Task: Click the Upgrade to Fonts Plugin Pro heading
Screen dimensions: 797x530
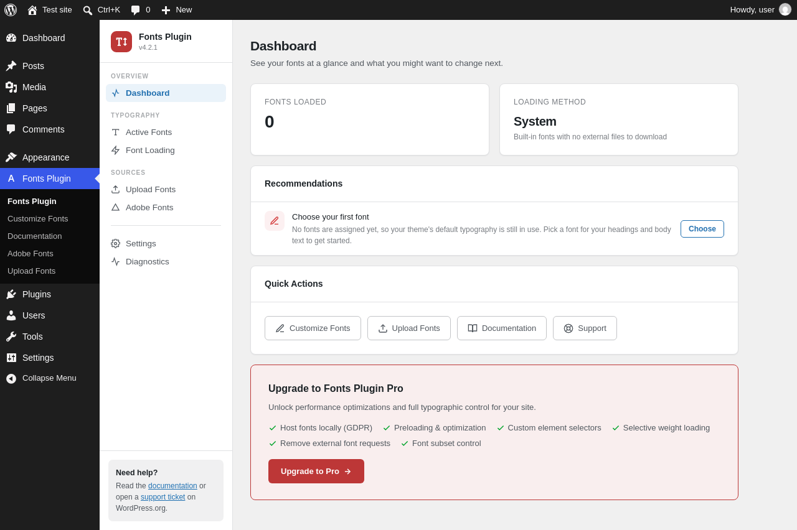Action: [336, 389]
